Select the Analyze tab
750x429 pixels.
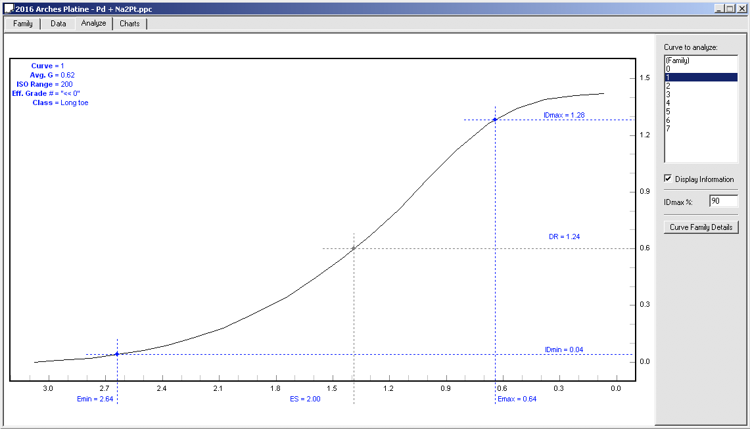click(x=93, y=24)
